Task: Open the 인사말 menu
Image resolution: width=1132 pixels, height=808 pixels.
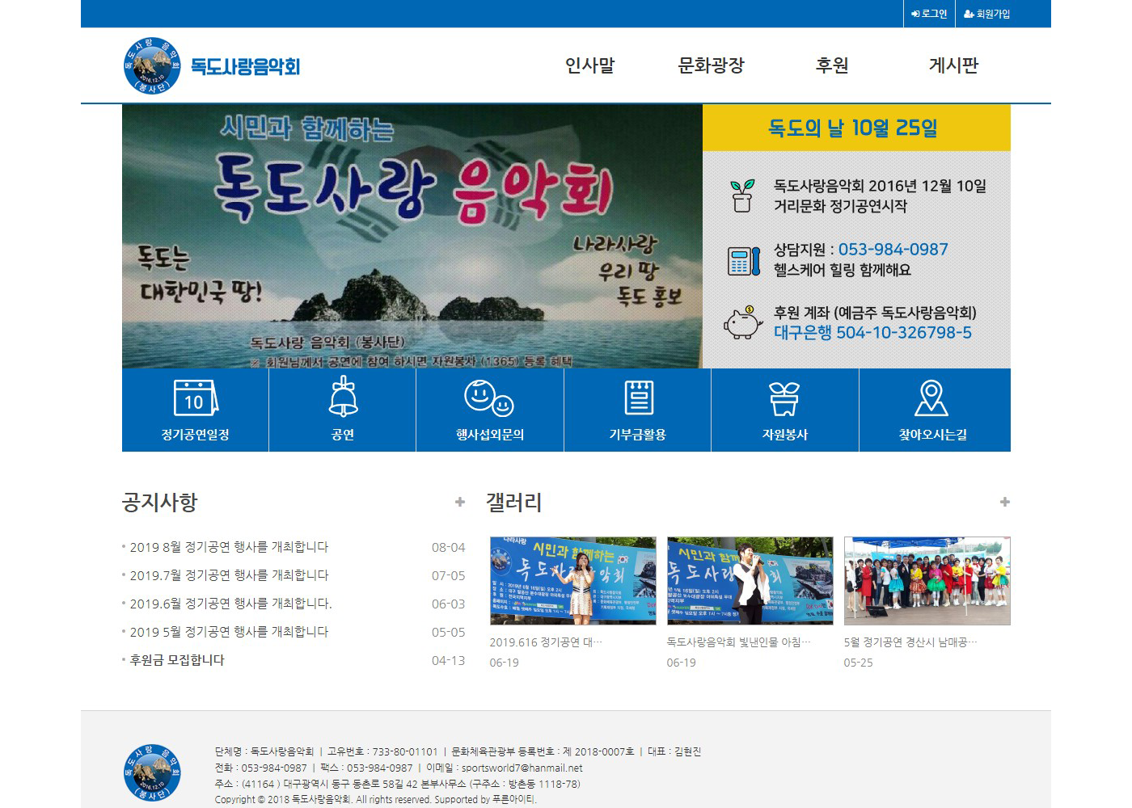Action: click(589, 65)
